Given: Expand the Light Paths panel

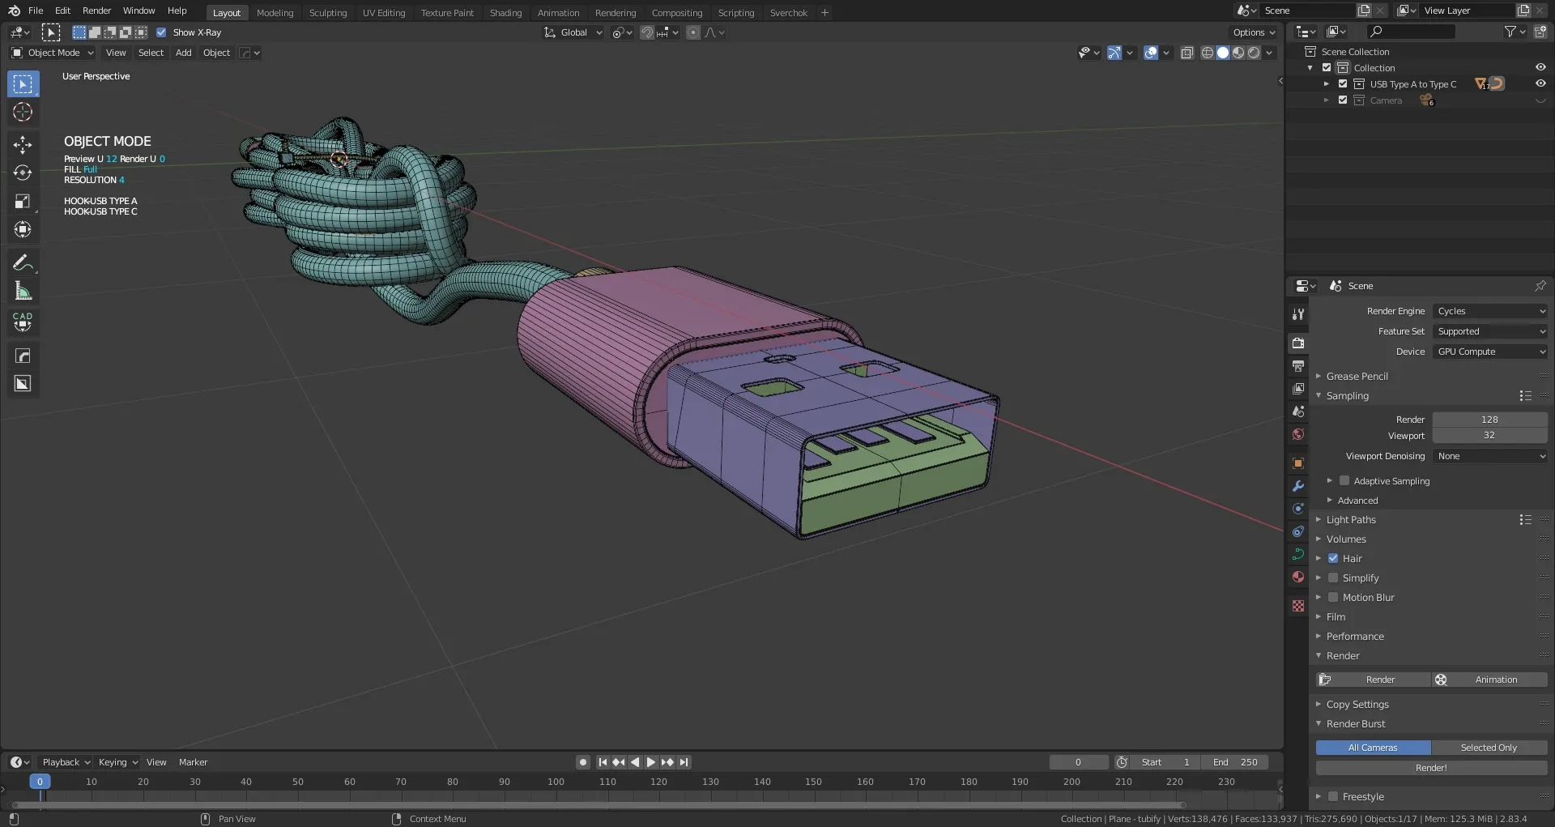Looking at the screenshot, I should pyautogui.click(x=1351, y=519).
